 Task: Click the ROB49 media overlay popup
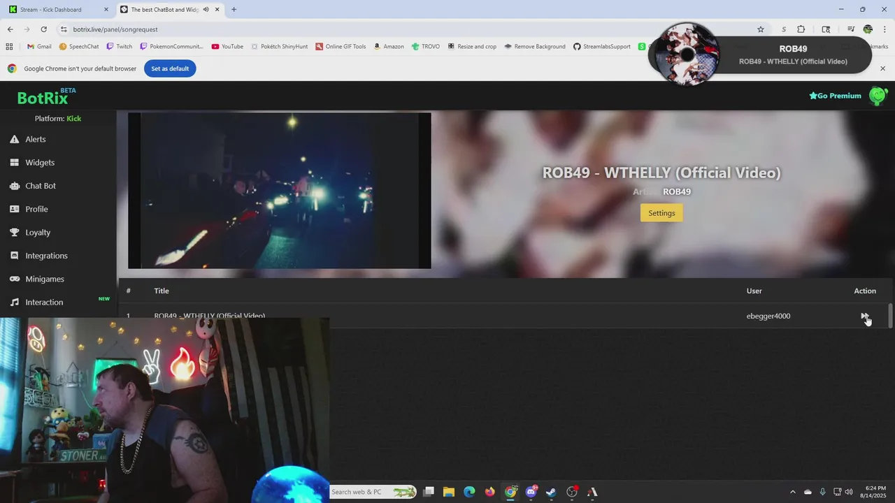pos(760,54)
